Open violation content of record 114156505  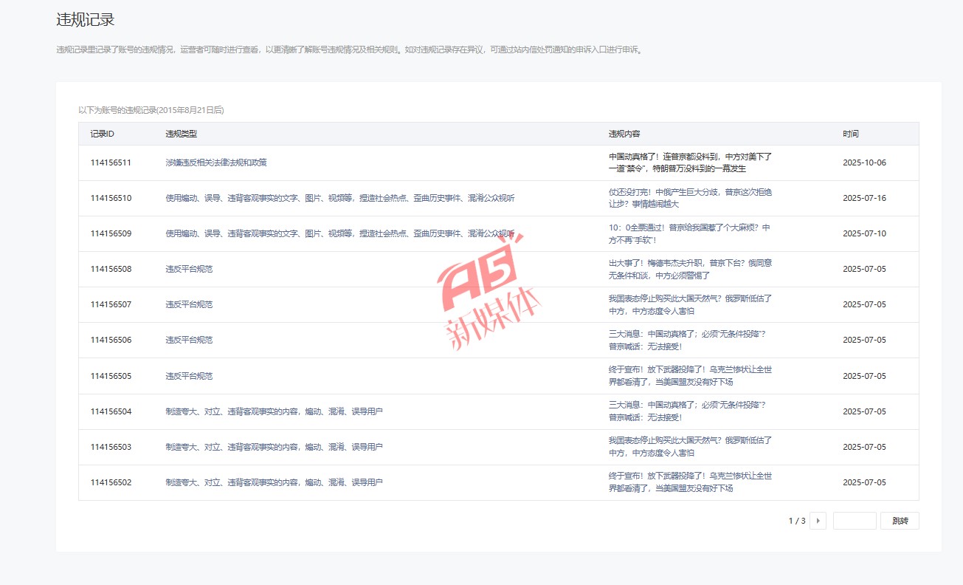[690, 376]
